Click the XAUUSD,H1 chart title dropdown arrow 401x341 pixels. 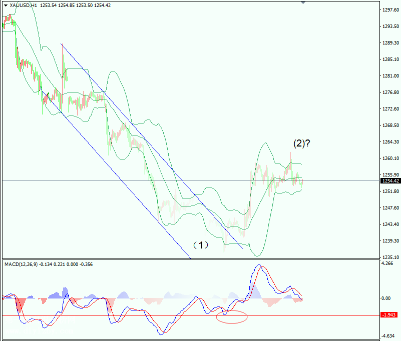pyautogui.click(x=6, y=5)
